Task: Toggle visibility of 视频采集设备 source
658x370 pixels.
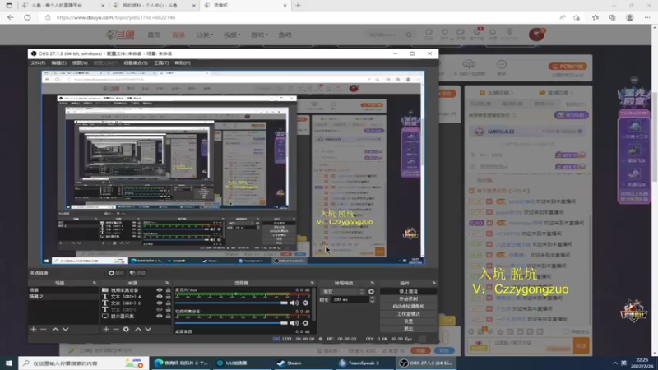Action: [159, 290]
